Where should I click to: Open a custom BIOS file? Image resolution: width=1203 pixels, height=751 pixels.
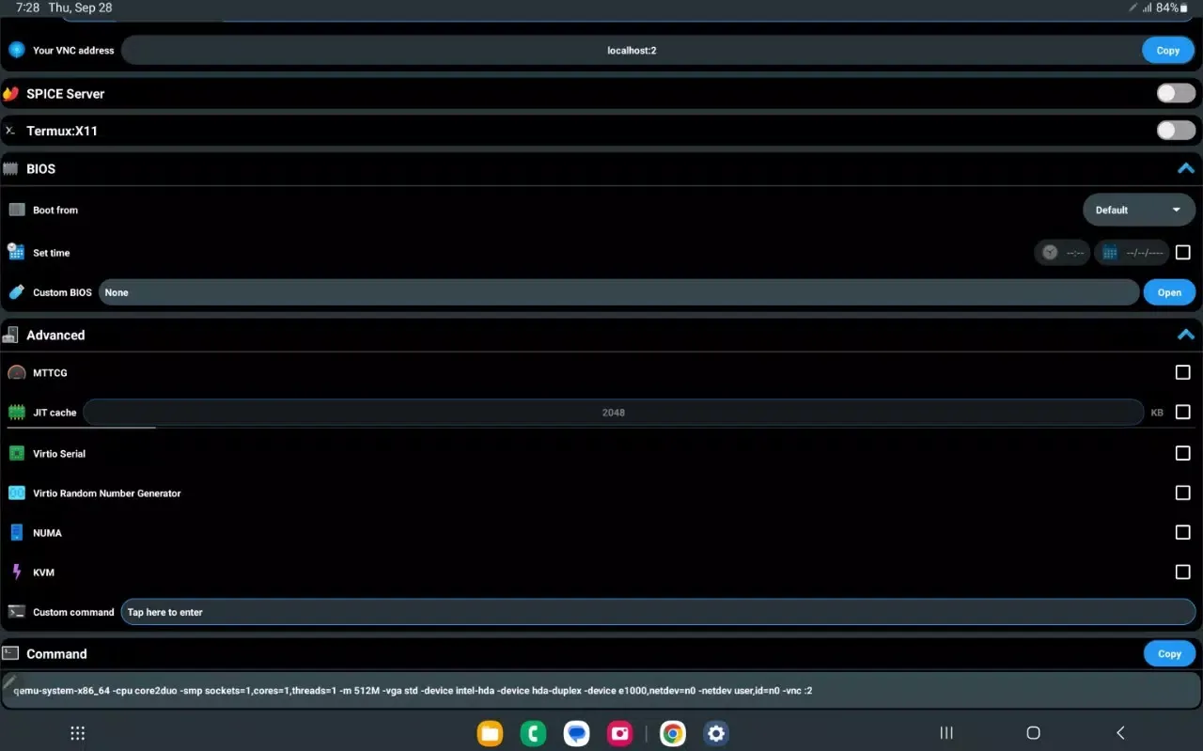pos(1169,292)
